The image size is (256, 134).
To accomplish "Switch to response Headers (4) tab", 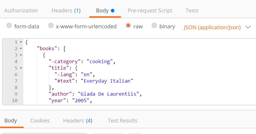I will click(78, 121).
